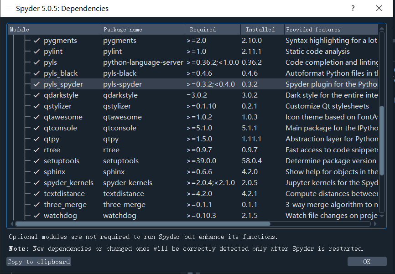Click installed version 2.10.0
This screenshot has width=395, height=274.
252,40
